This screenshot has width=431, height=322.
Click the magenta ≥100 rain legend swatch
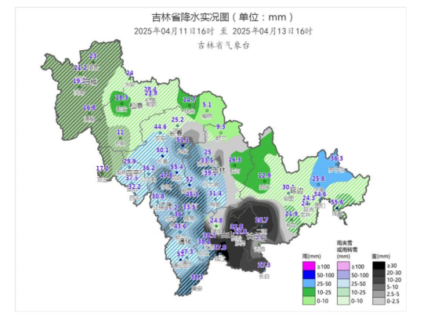[x=309, y=266]
